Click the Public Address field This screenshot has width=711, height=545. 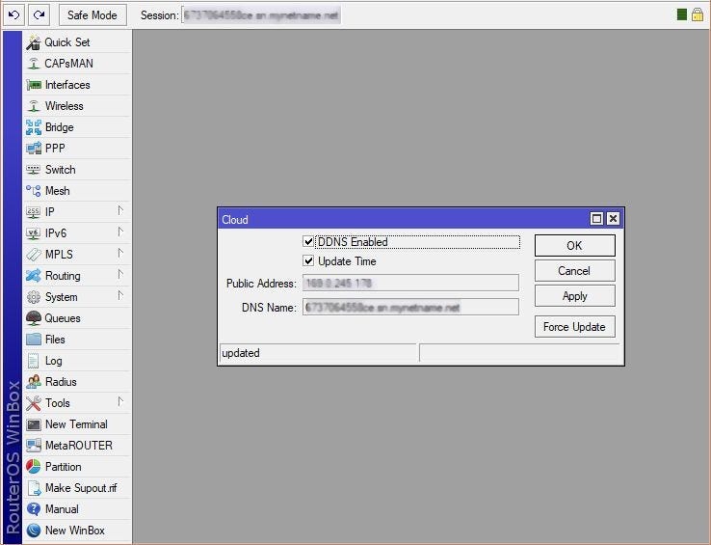410,283
